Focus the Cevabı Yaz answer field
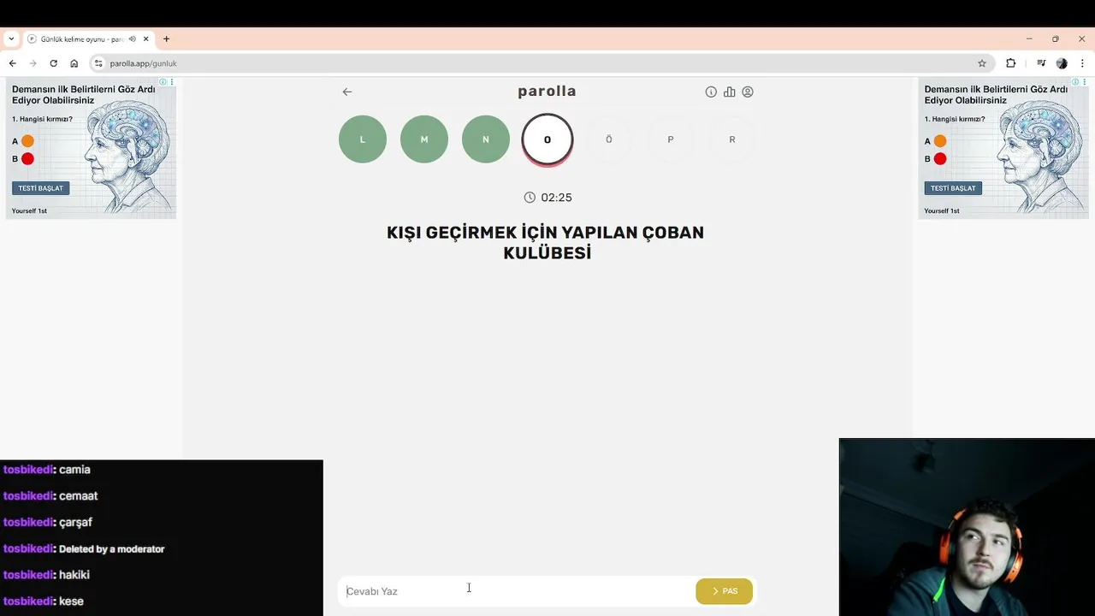The image size is (1095, 616). click(x=517, y=591)
